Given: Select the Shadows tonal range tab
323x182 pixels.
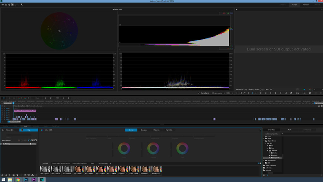Looking at the screenshot, I should click(x=144, y=130).
